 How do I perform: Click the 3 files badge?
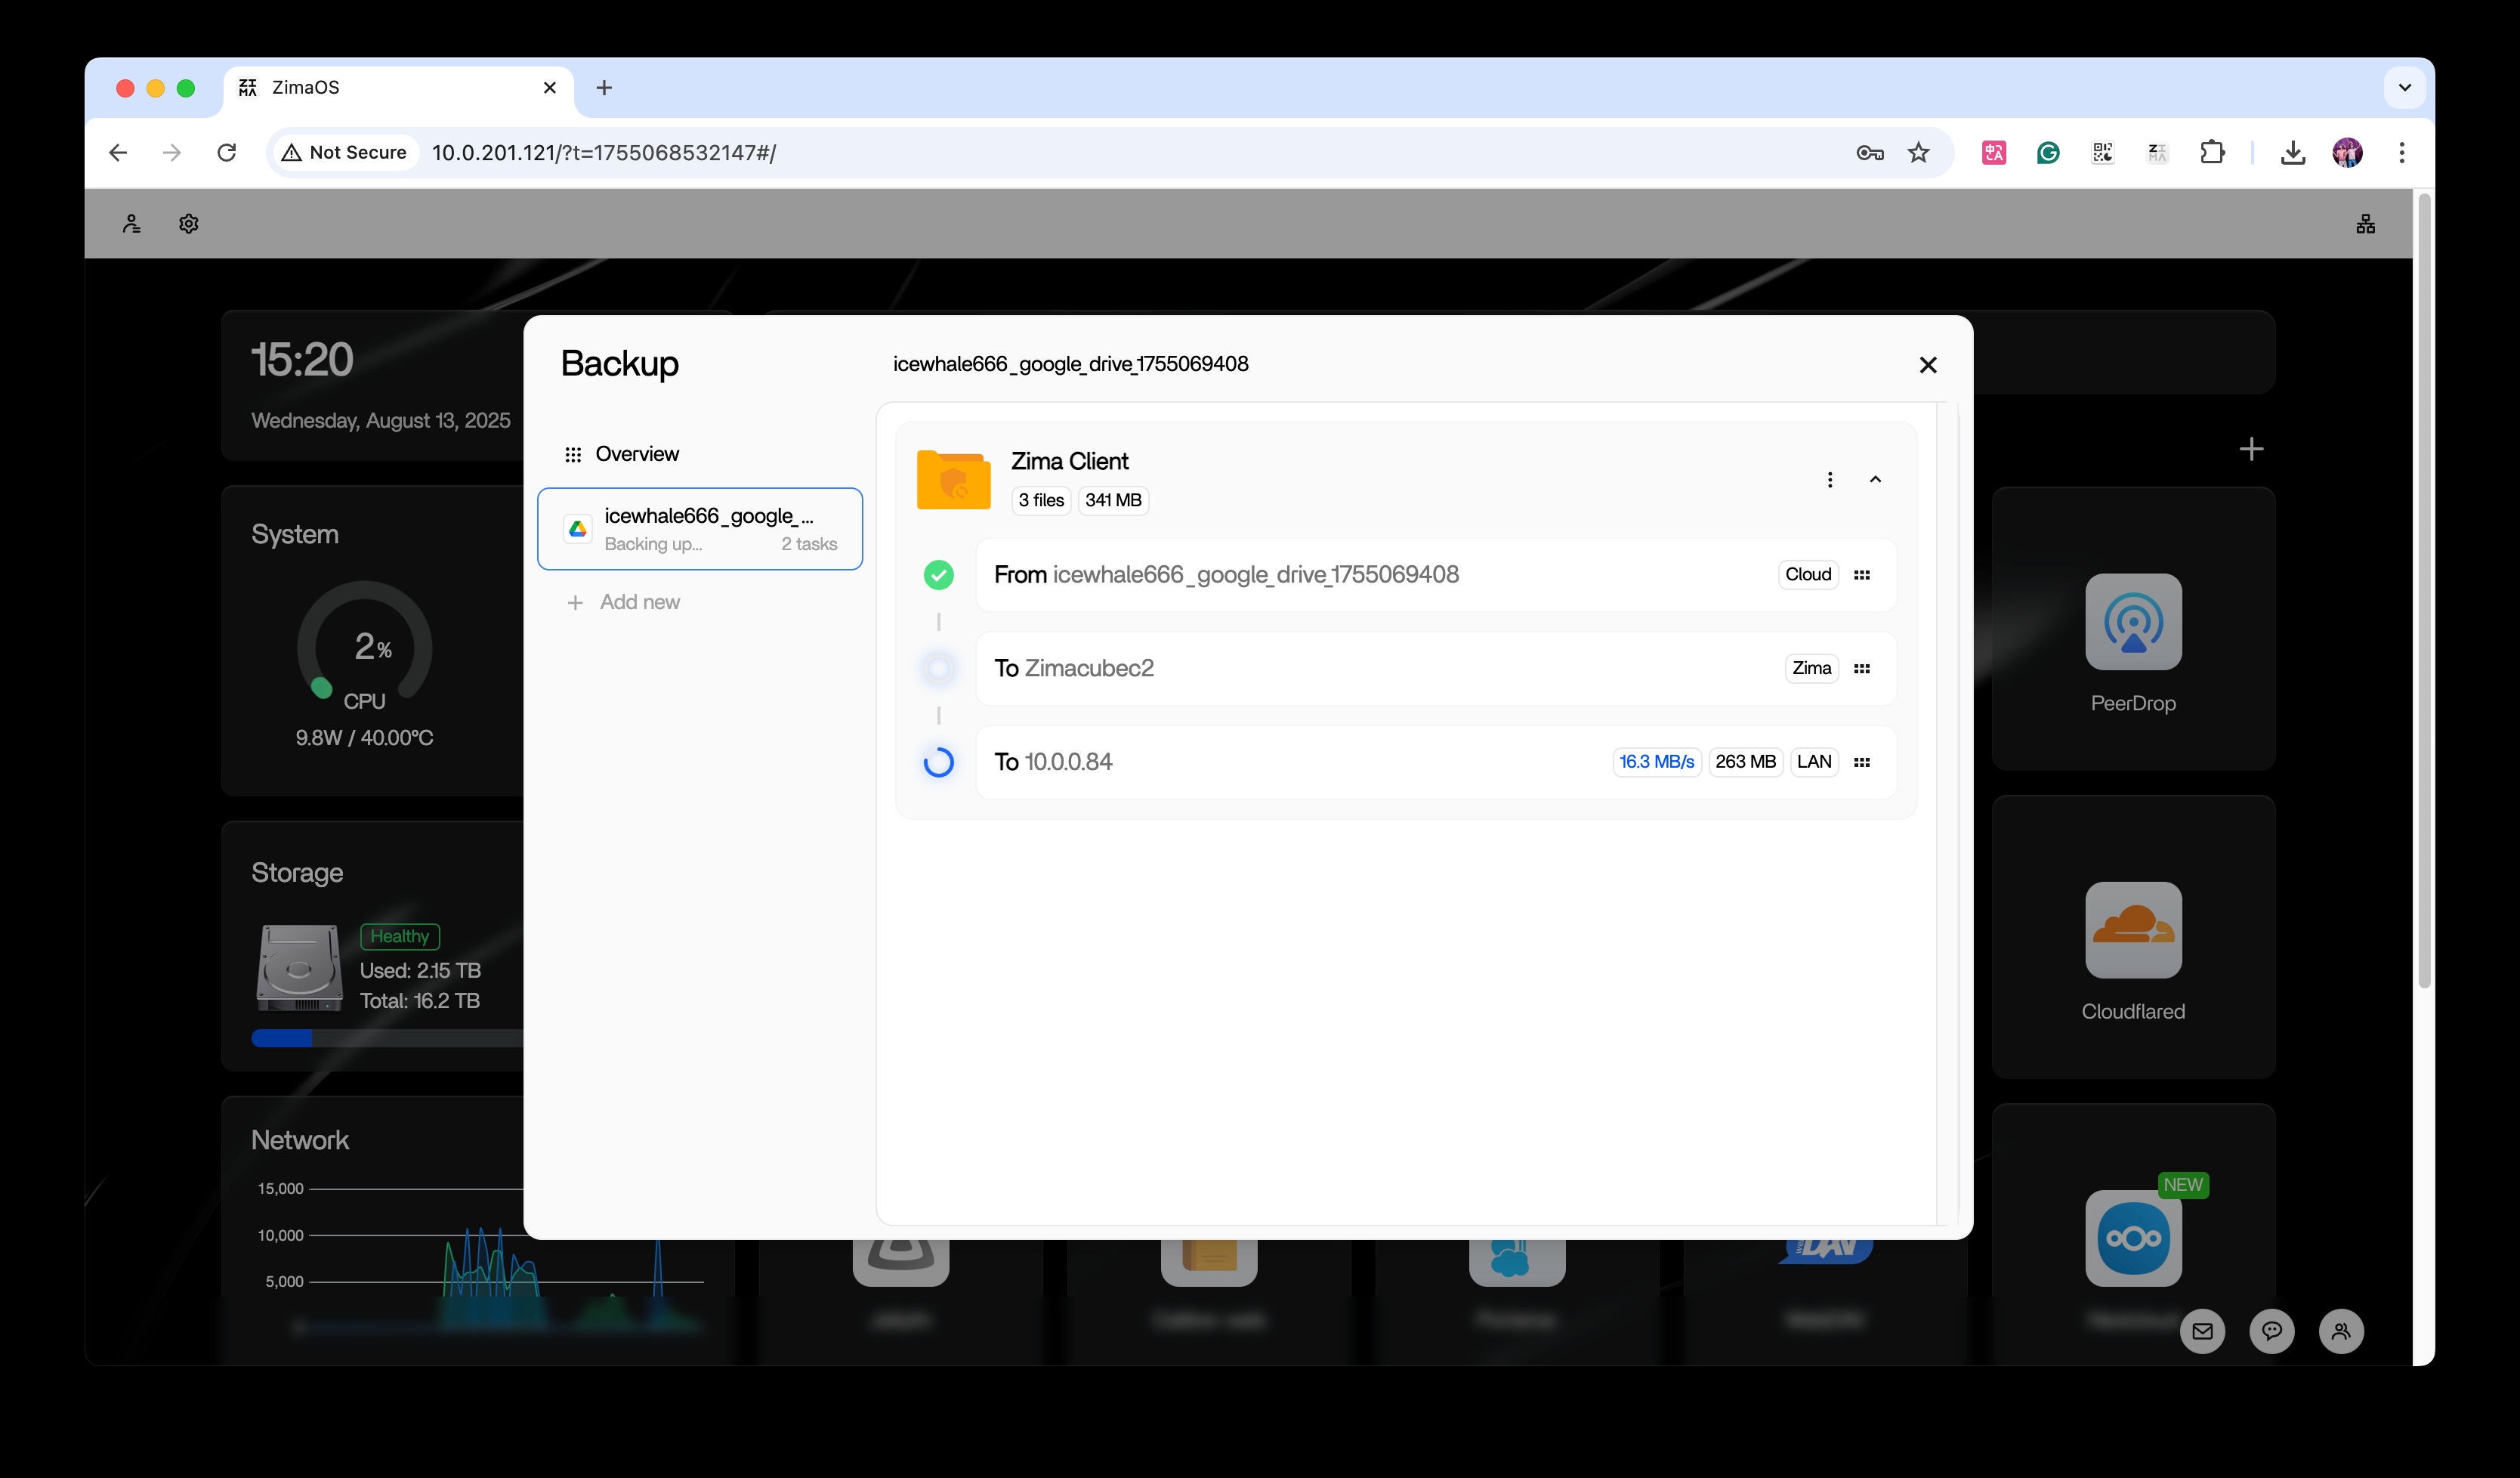click(1041, 500)
